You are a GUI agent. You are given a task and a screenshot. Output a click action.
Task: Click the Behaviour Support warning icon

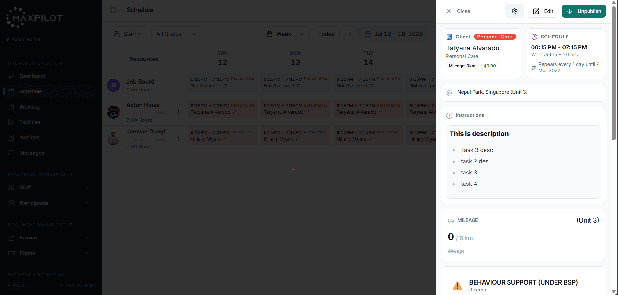click(x=457, y=286)
